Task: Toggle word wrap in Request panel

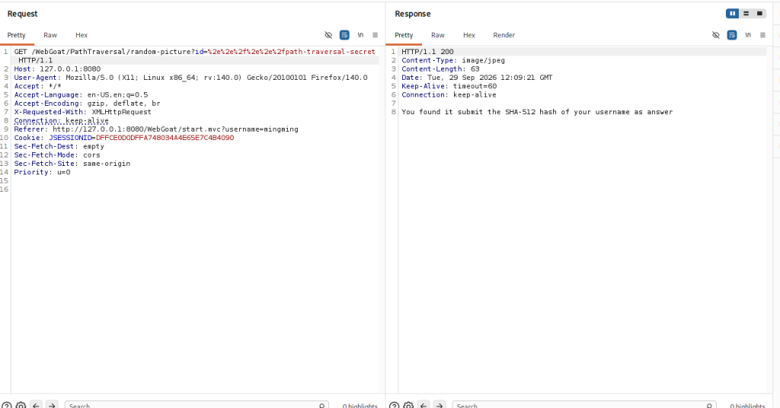Action: [344, 35]
